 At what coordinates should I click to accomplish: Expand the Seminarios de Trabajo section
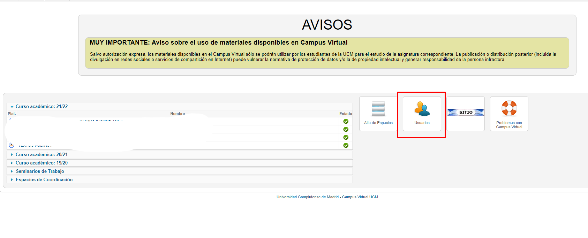(x=40, y=171)
